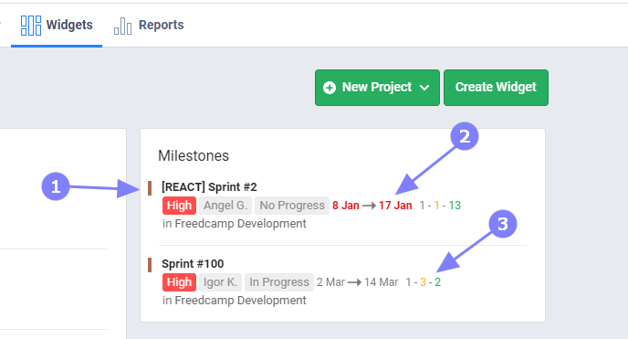Screen dimensions: 628x339
Task: Click the plus icon on New Project
Action: tap(330, 88)
